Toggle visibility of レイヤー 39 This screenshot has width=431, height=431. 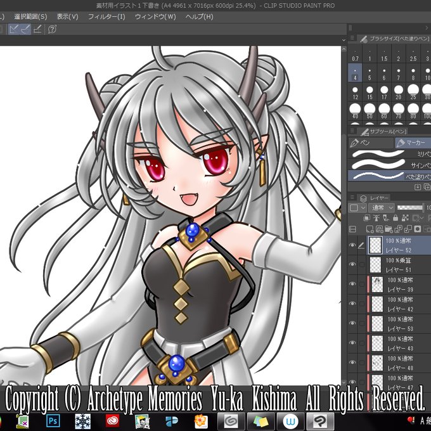(352, 284)
